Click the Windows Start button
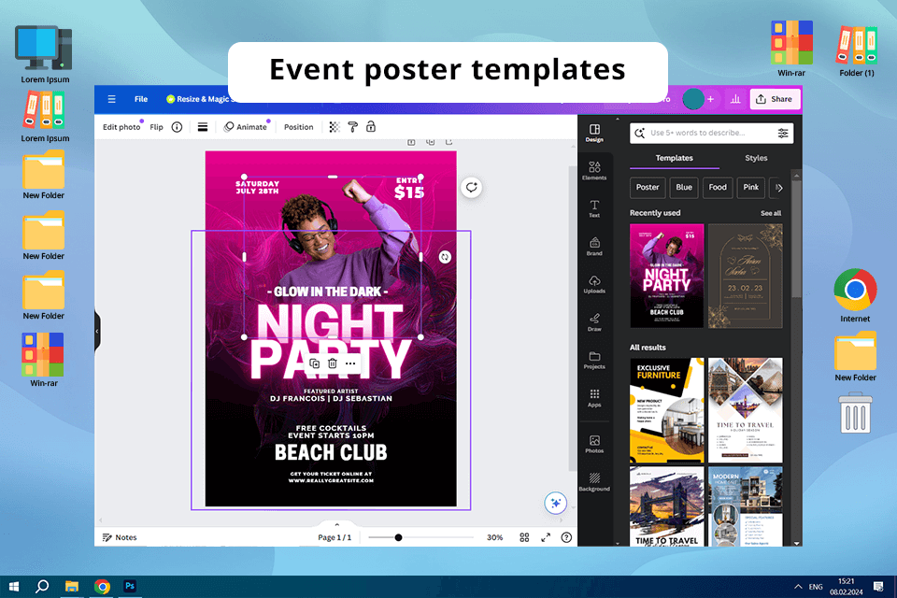Screen dimensions: 897x598 click(x=14, y=587)
